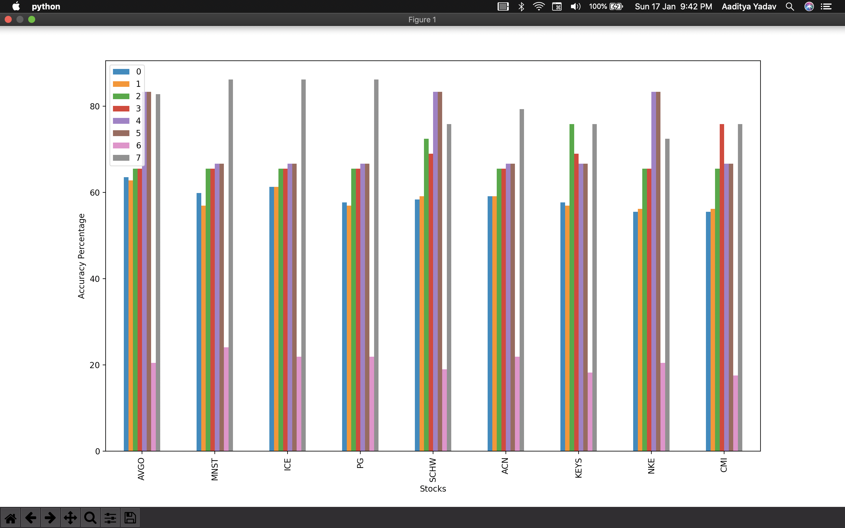This screenshot has width=845, height=528.
Task: Open the Notification Center list icon
Action: pos(826,7)
